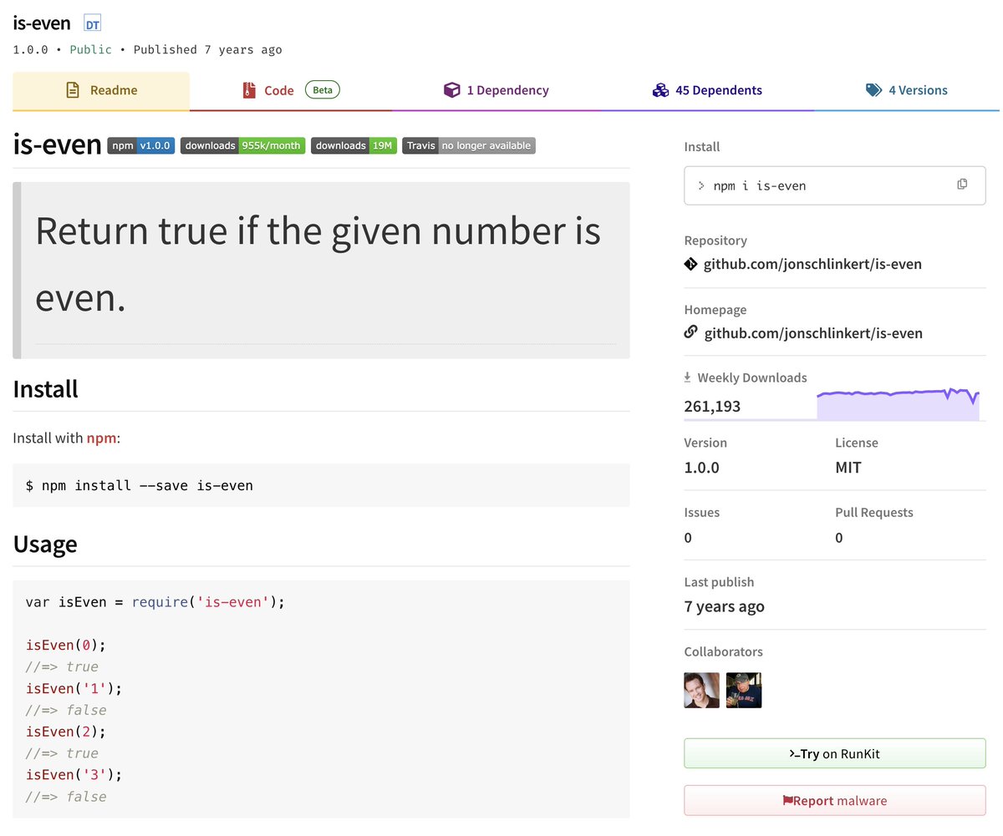Click the Travis no longer available badge
Screen dimensions: 1003x836
coord(469,145)
